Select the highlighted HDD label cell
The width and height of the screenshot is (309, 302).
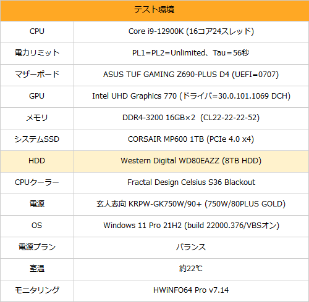click(37, 161)
